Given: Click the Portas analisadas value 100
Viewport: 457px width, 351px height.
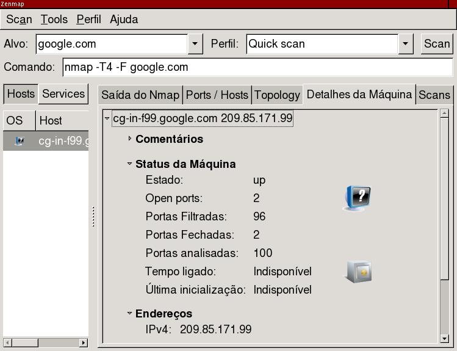Looking at the screenshot, I should coord(263,253).
